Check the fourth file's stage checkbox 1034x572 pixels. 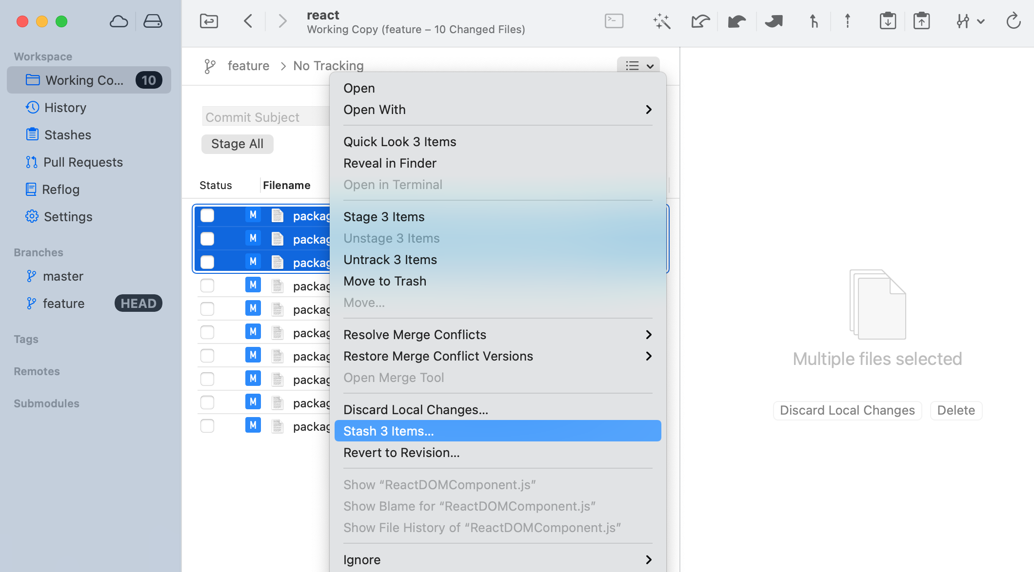[207, 286]
